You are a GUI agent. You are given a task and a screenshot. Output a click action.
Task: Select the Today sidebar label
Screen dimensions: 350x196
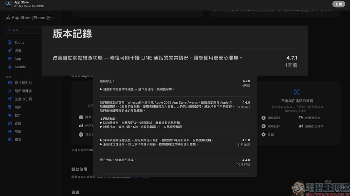click(19, 43)
